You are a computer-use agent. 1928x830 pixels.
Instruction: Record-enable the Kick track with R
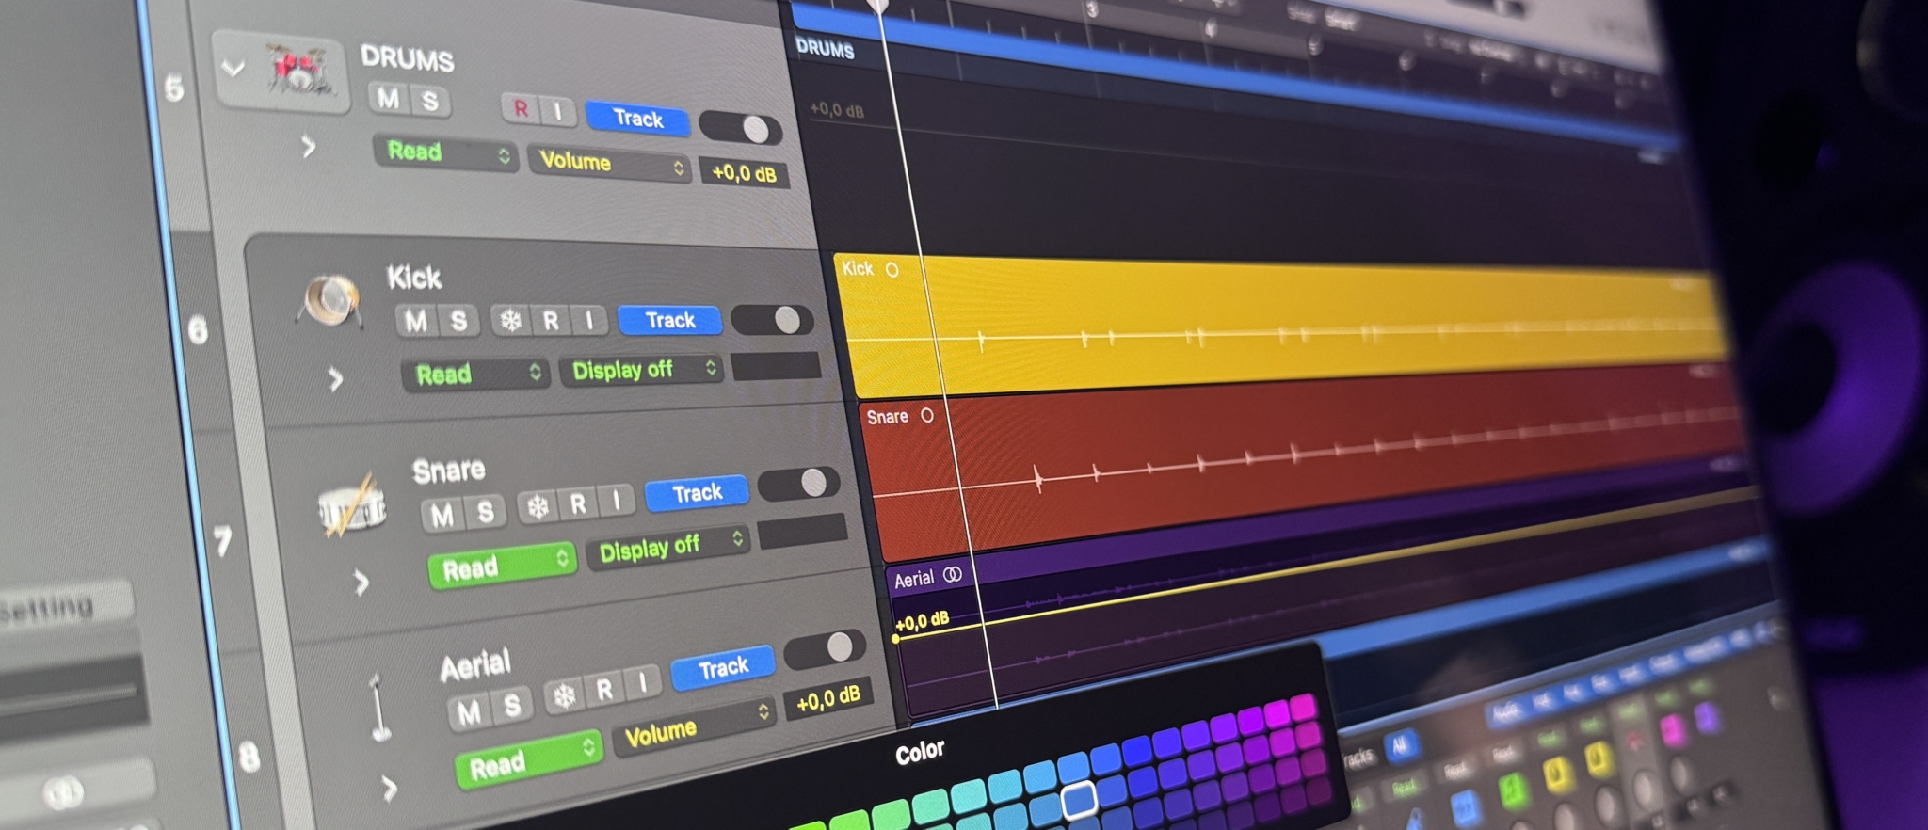551,321
